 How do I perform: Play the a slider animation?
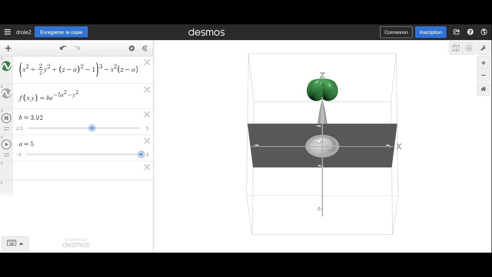click(6, 144)
